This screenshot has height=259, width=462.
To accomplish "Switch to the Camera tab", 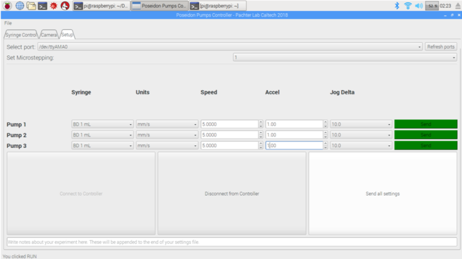I will click(49, 35).
